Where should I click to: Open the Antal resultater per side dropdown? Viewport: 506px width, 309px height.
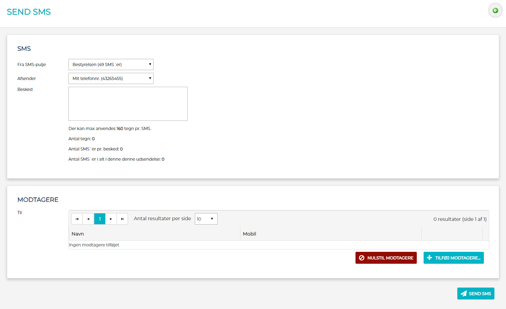tap(206, 219)
